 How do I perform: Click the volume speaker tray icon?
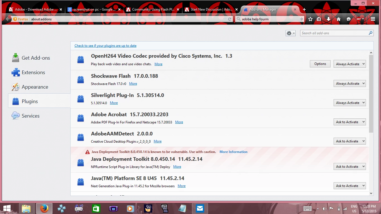tap(324, 209)
